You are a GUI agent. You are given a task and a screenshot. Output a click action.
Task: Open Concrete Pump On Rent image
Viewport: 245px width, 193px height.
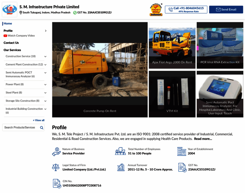click(100, 70)
